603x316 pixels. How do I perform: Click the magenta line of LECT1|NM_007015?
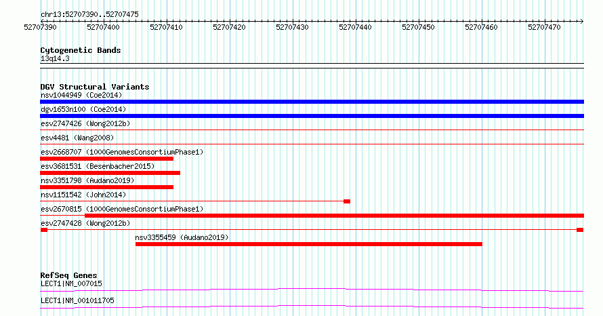pos(312,290)
